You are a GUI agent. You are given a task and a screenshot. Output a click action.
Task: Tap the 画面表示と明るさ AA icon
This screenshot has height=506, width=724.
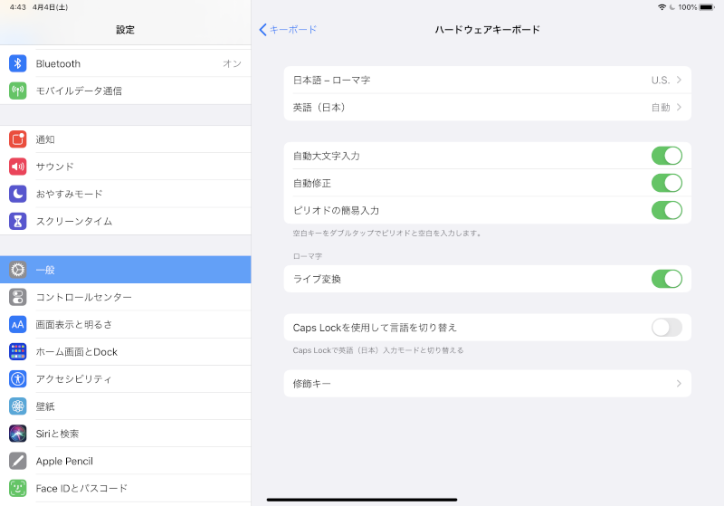tap(17, 324)
